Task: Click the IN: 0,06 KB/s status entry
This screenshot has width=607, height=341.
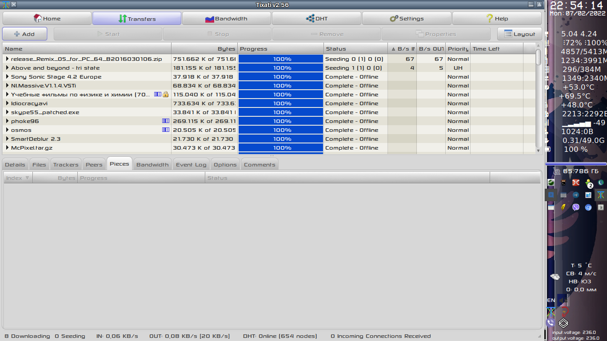Action: pyautogui.click(x=117, y=336)
